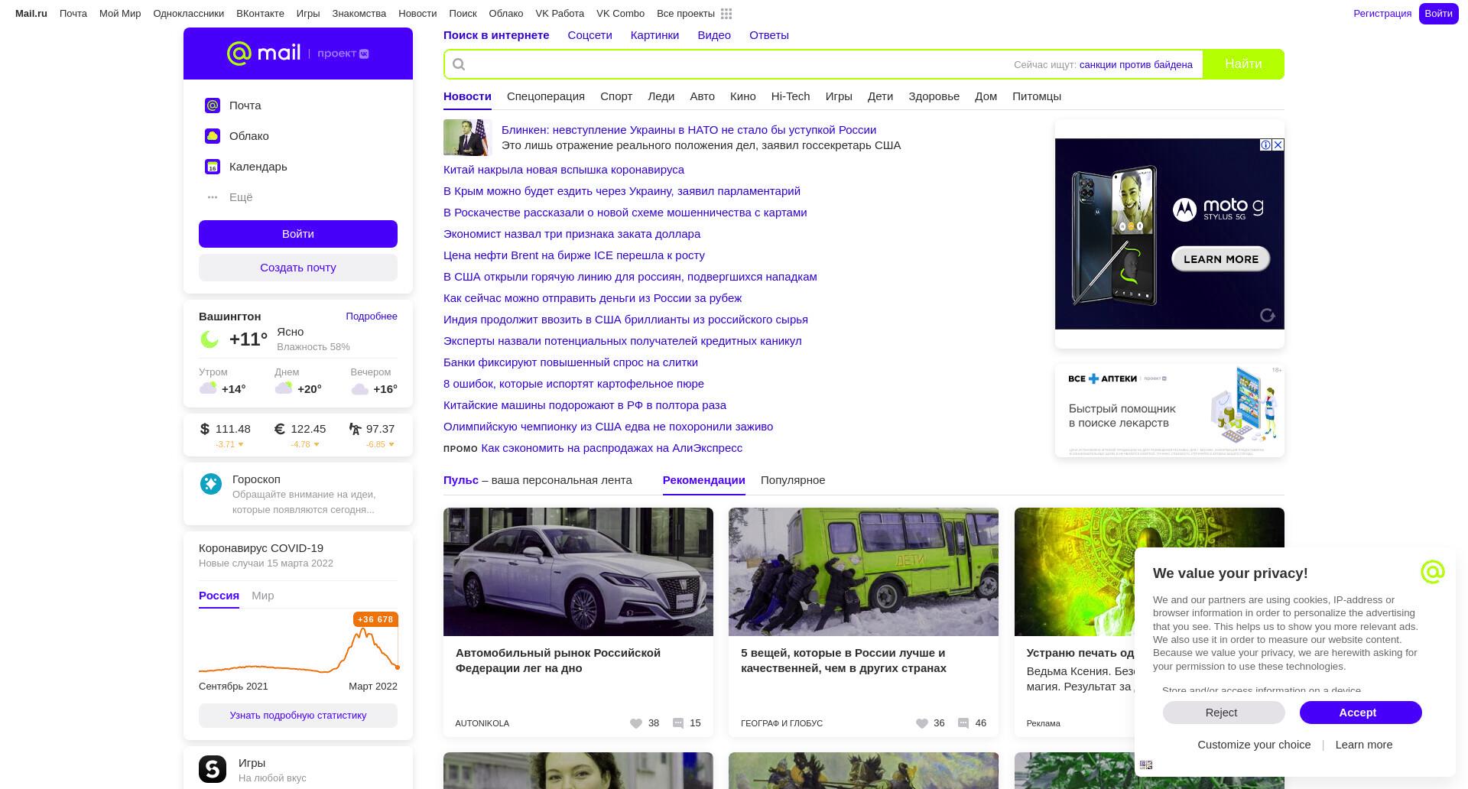1468x789 pixels.
Task: Select the Мир coronavirus tab
Action: 263,596
